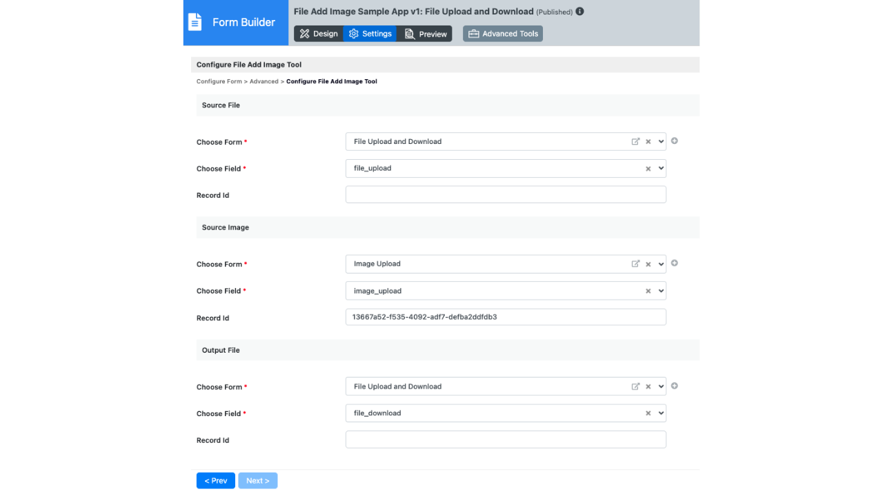Screen dimensions: 883x496
Task: Click the Prev button
Action: click(x=216, y=481)
